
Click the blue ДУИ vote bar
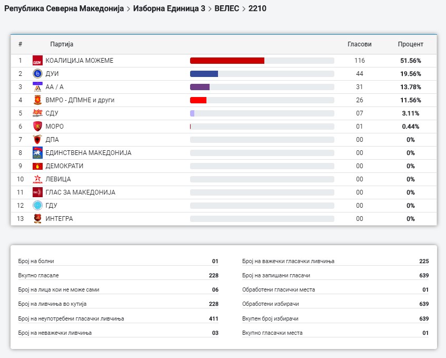pos(204,74)
